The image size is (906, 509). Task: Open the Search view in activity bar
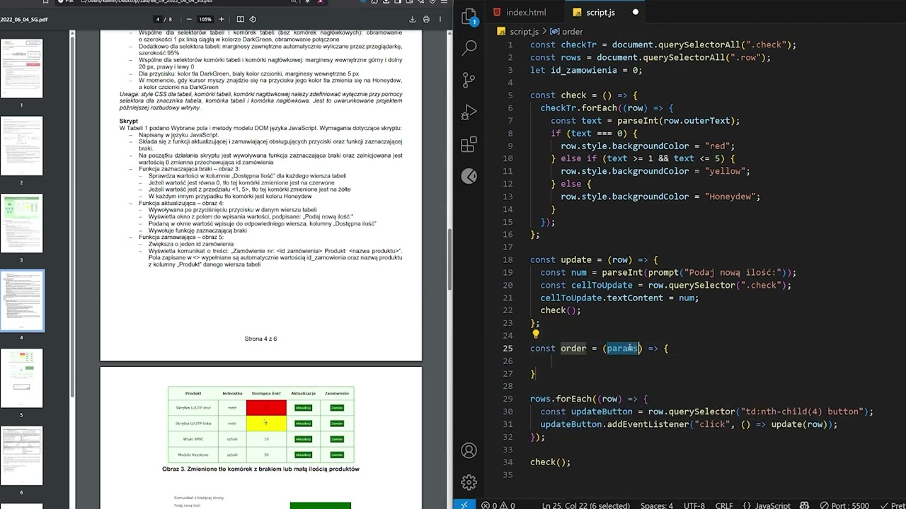[x=469, y=48]
